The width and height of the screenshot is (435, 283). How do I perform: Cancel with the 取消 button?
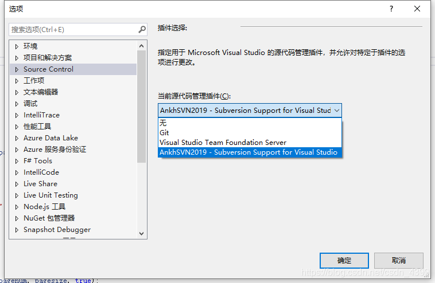point(399,261)
